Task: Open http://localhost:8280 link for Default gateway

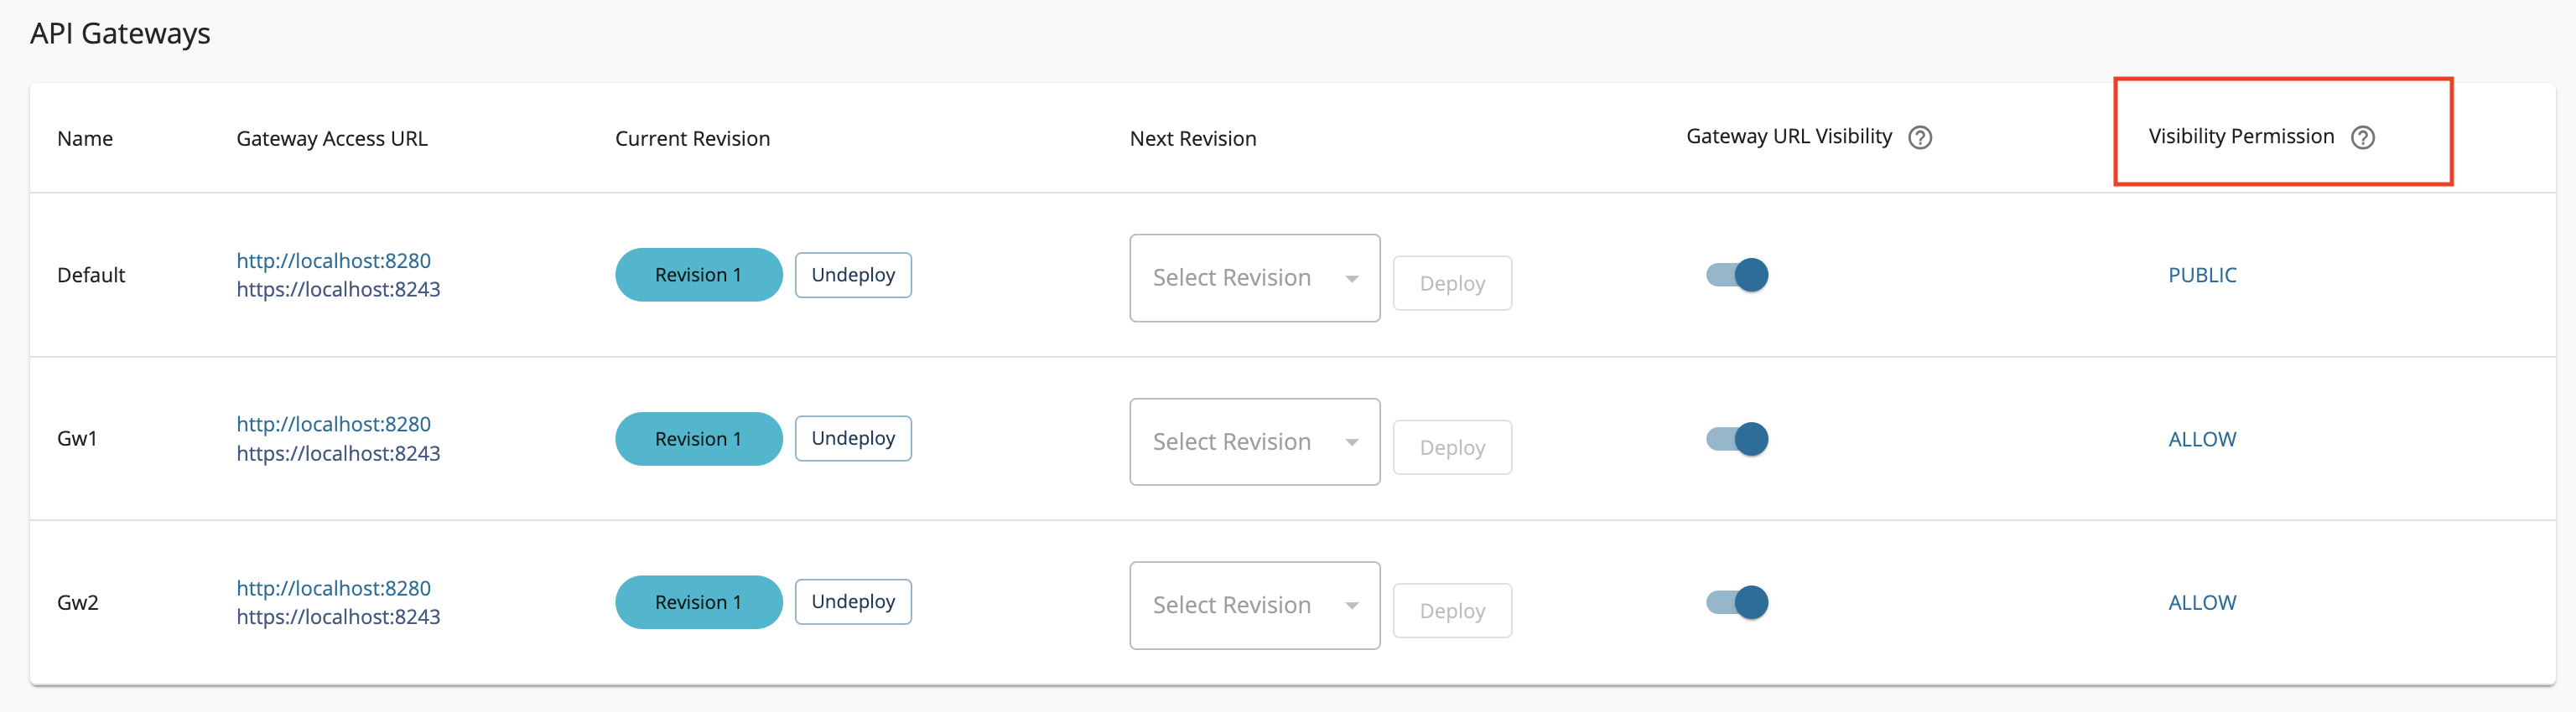Action: (x=333, y=261)
